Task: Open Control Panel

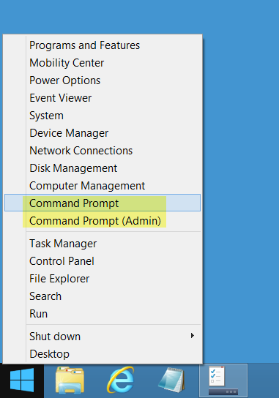Action: [x=62, y=261]
